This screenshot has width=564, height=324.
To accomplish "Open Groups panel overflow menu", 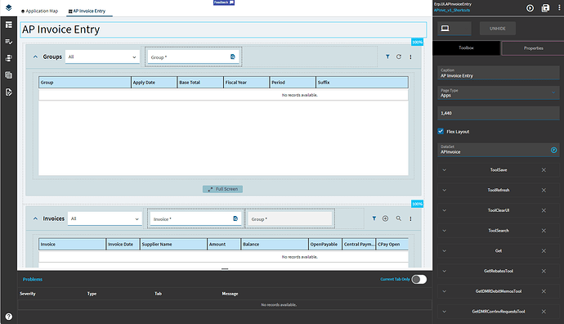I will [x=410, y=57].
